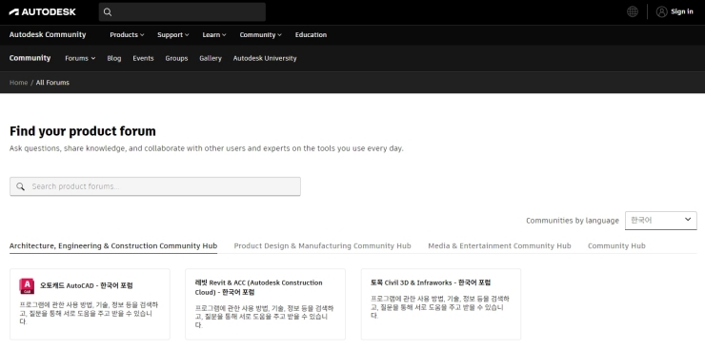705x350 pixels.
Task: Open Communities by language dropdown
Action: coord(660,221)
